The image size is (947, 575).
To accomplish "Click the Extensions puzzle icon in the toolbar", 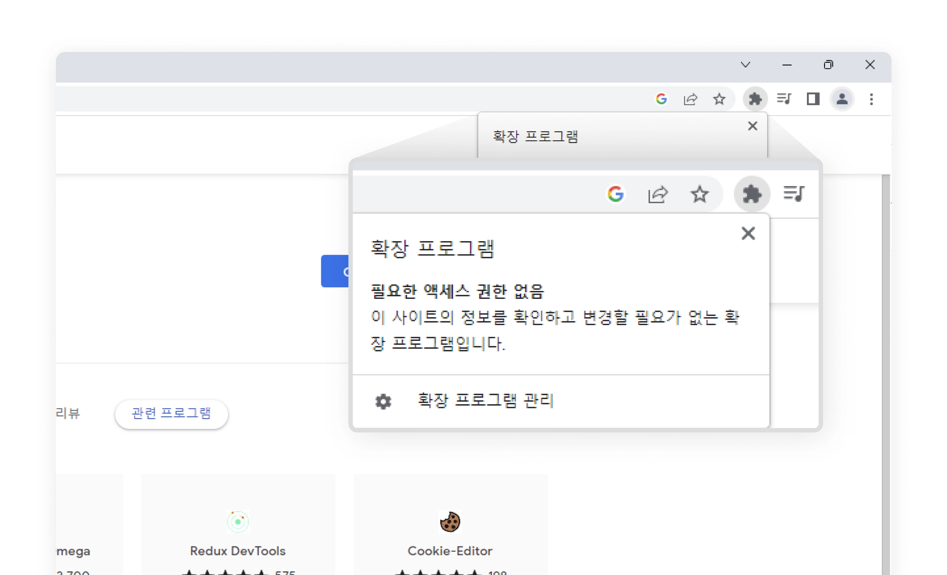I will tap(755, 99).
